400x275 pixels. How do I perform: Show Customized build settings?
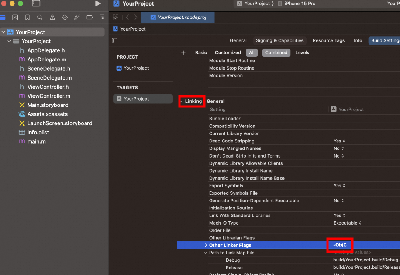click(x=228, y=53)
